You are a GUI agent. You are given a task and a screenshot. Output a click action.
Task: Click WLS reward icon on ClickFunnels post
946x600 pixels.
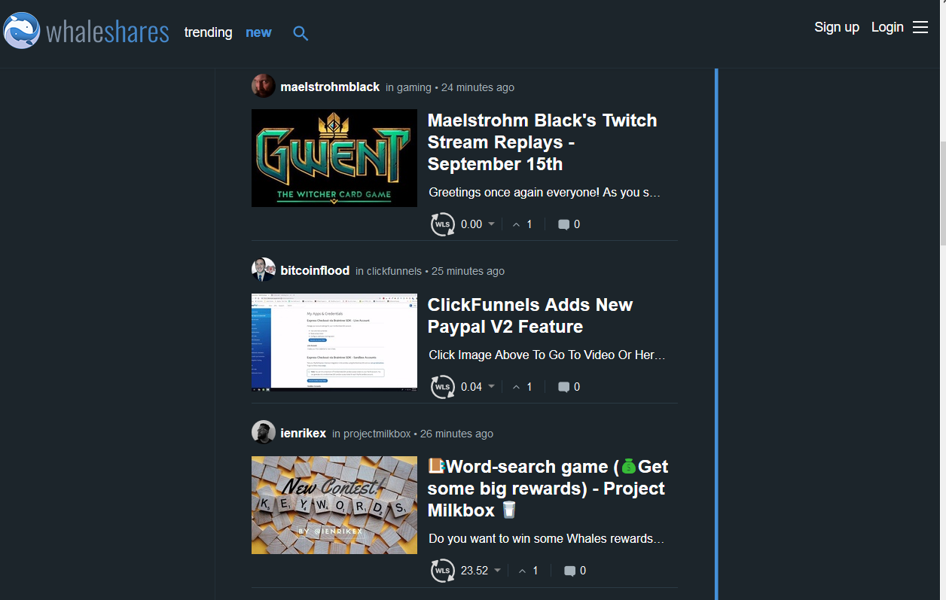click(443, 387)
